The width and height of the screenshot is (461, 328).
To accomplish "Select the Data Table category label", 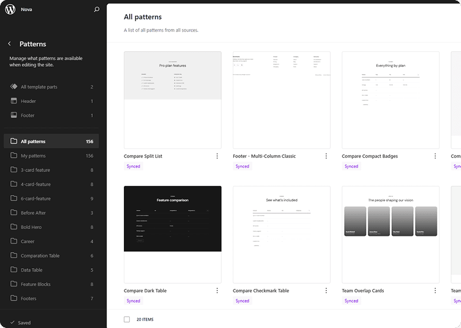I will click(x=32, y=270).
